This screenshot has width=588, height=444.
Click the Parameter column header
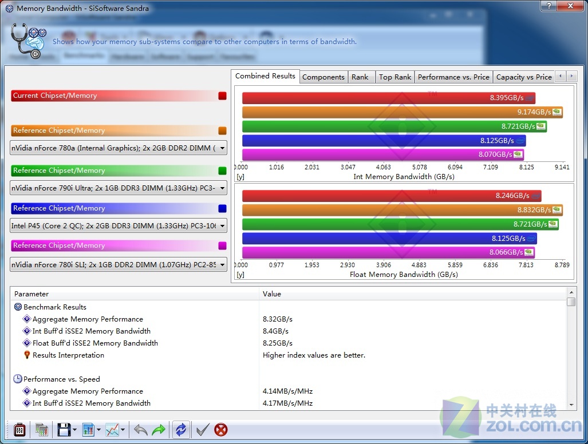pyautogui.click(x=135, y=294)
